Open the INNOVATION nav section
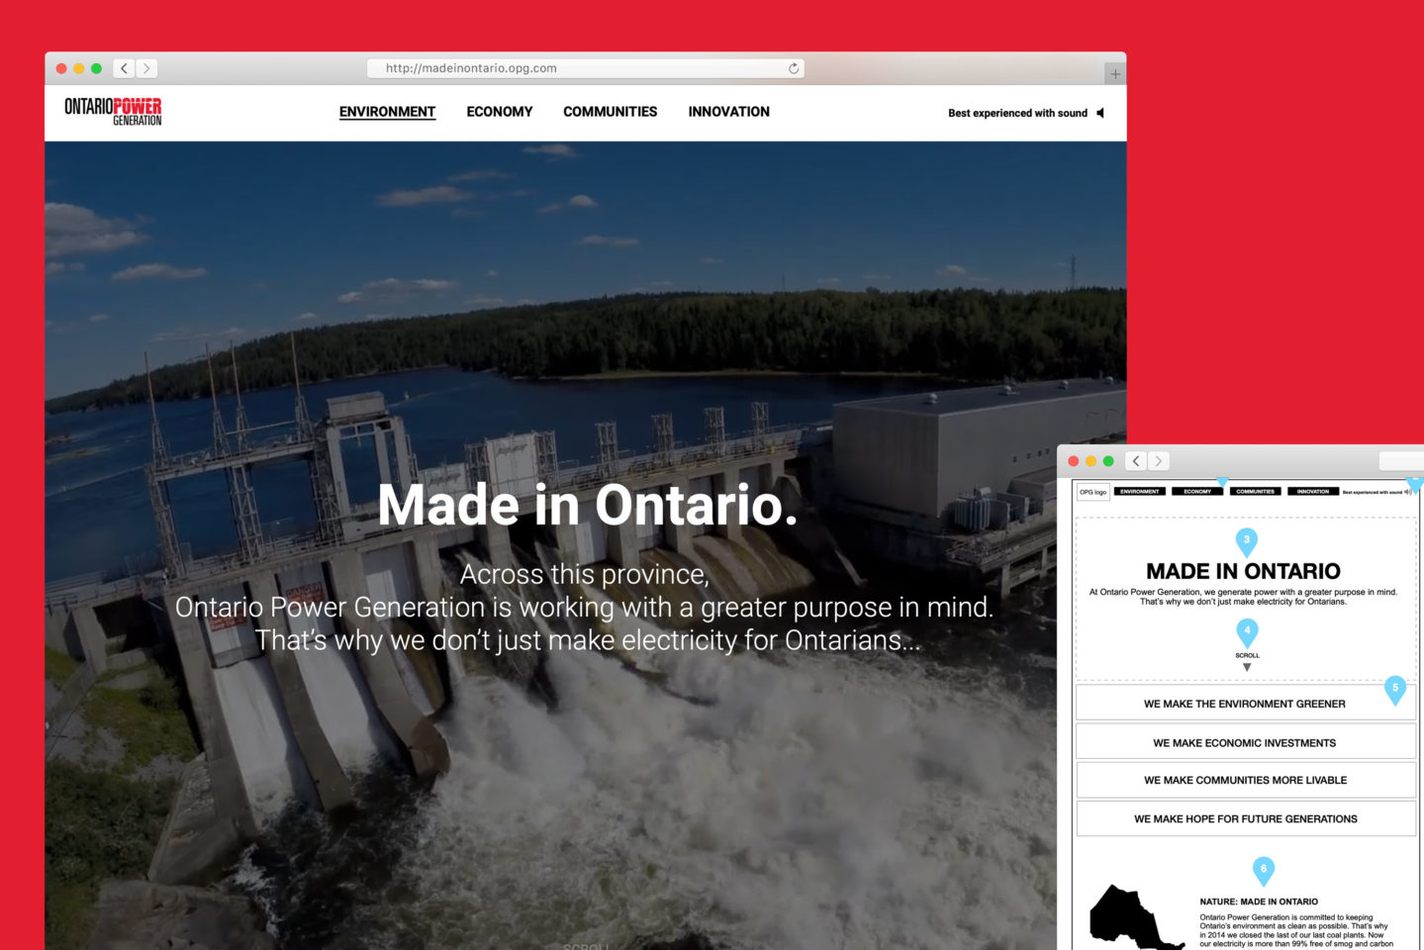Viewport: 1424px width, 950px height. (729, 112)
